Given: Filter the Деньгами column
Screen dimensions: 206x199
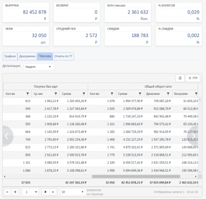Looking at the screenshot, I should pos(168,94).
